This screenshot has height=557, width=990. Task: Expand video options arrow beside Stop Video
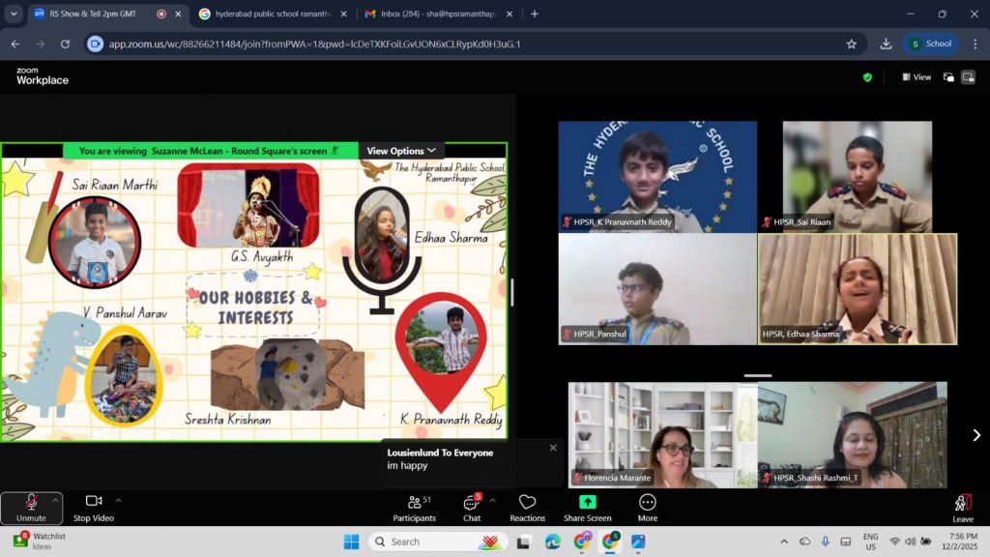click(119, 500)
